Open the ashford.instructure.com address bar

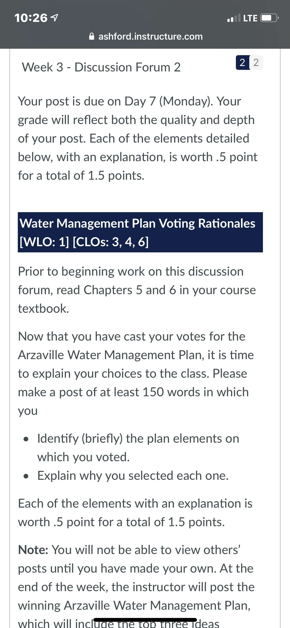pyautogui.click(x=146, y=36)
